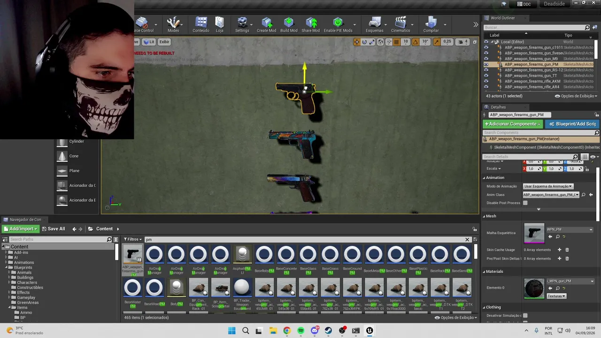Open the Lit view mode menu
601x338 pixels.
pos(149,42)
